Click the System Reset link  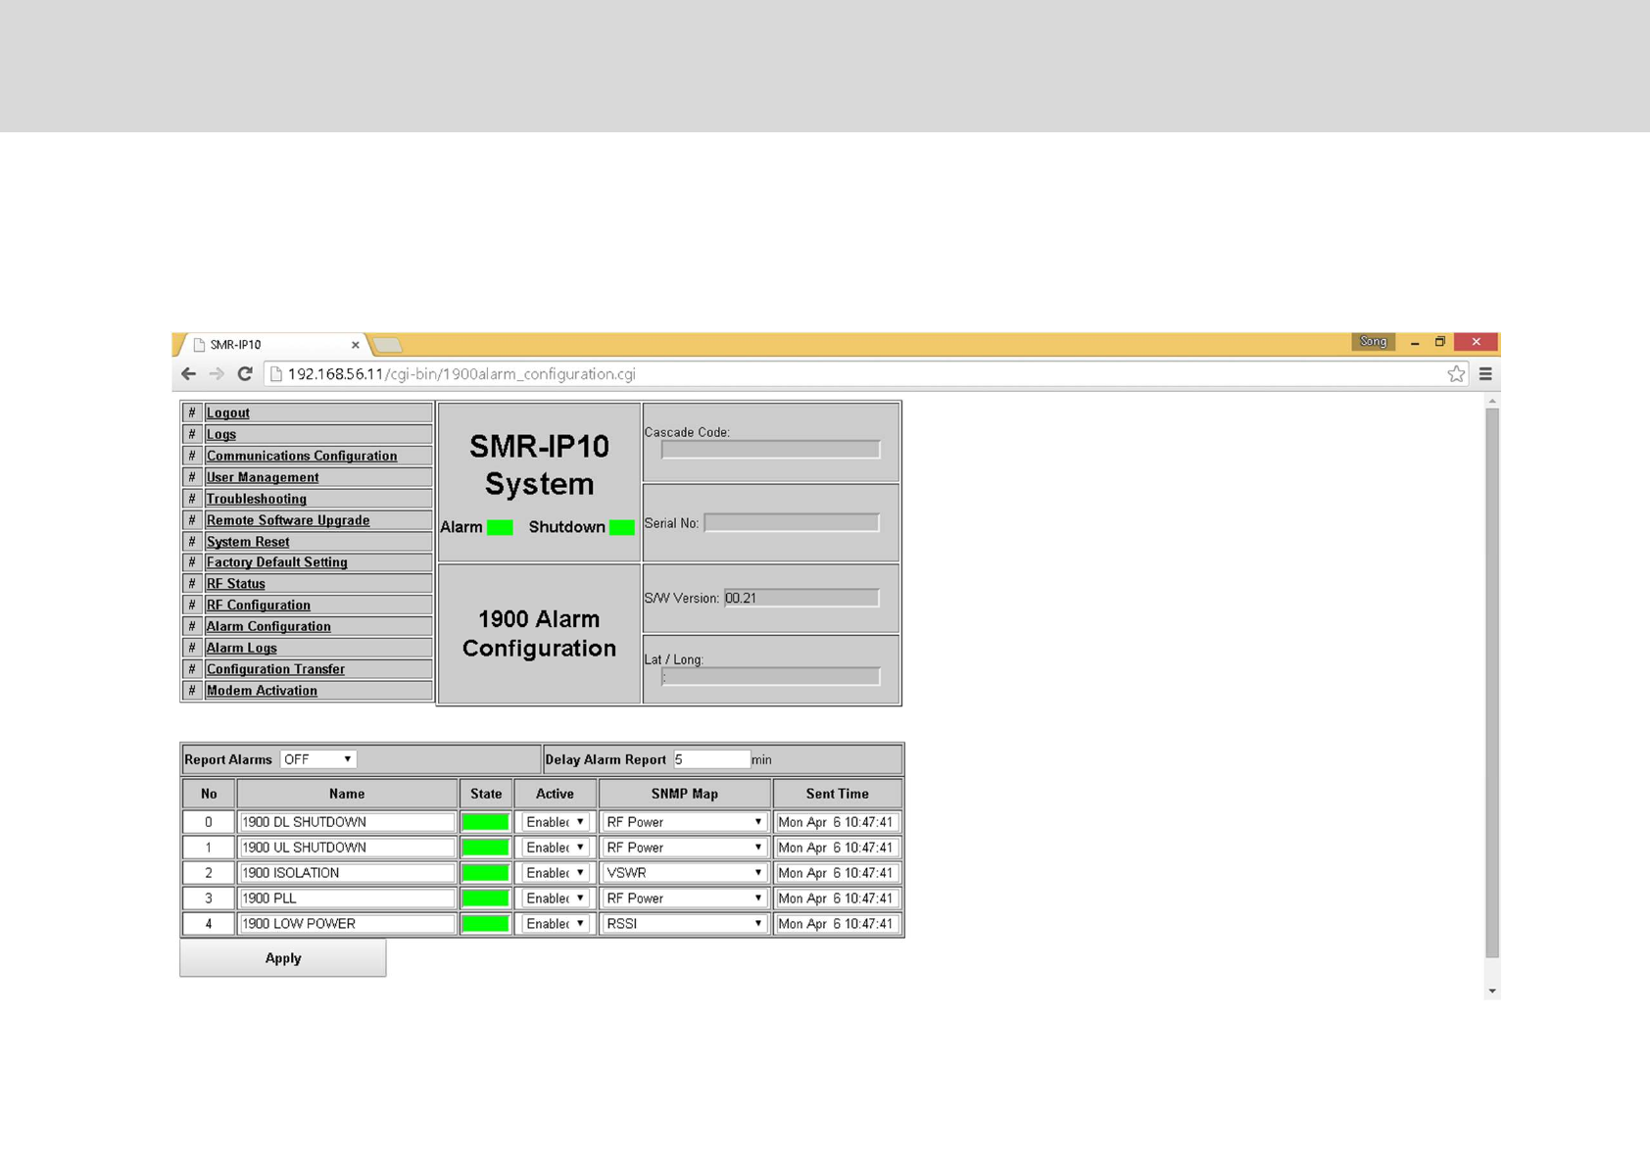pyautogui.click(x=247, y=542)
